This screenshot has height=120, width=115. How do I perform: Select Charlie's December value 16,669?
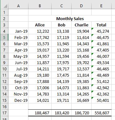81,100
